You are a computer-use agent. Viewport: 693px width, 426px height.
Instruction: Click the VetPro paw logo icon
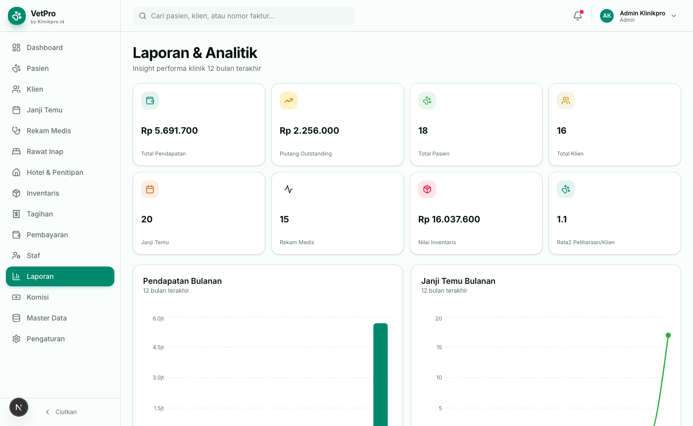pos(17,16)
